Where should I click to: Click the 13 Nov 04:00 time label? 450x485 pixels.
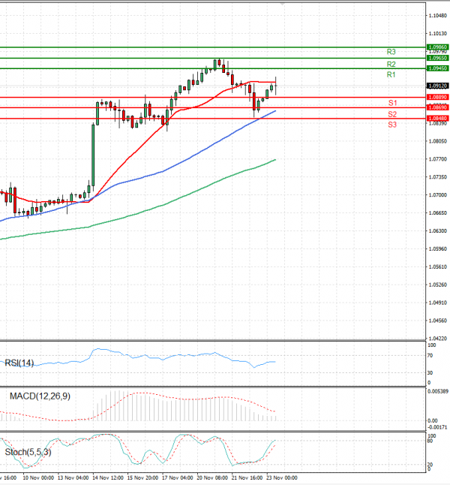pos(73,478)
